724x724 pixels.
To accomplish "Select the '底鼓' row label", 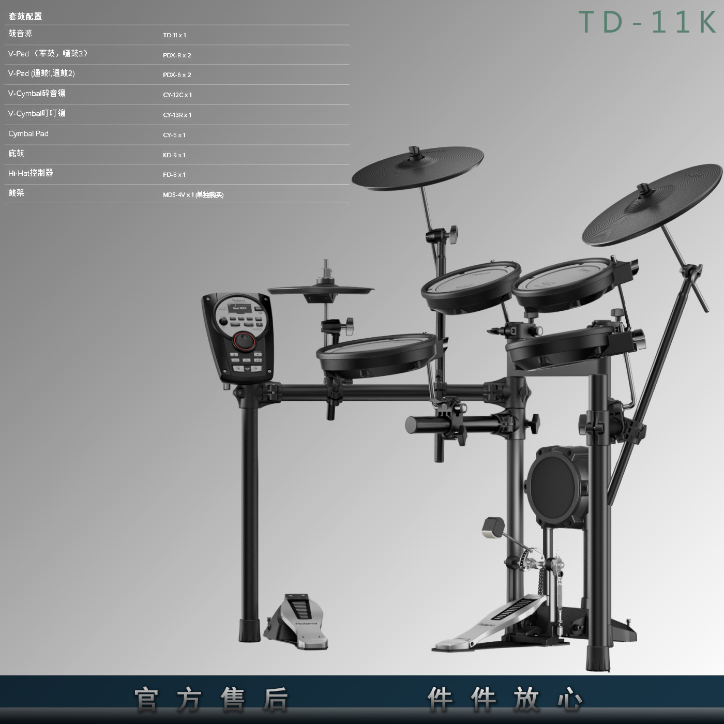I will point(16,153).
